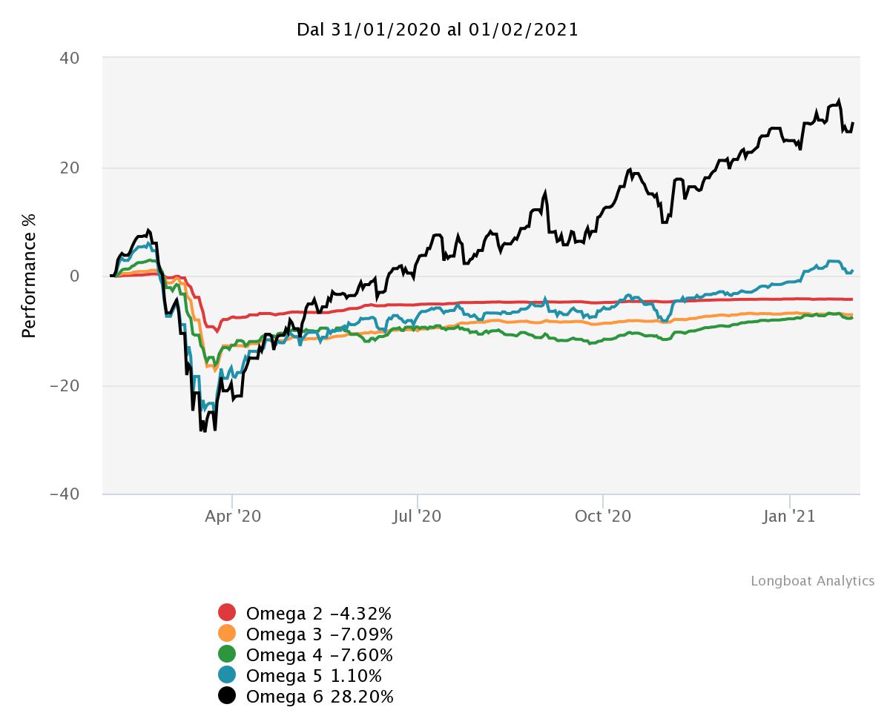Image resolution: width=890 pixels, height=713 pixels.
Task: Click the Oct '20 axis label
Action: pos(603,516)
